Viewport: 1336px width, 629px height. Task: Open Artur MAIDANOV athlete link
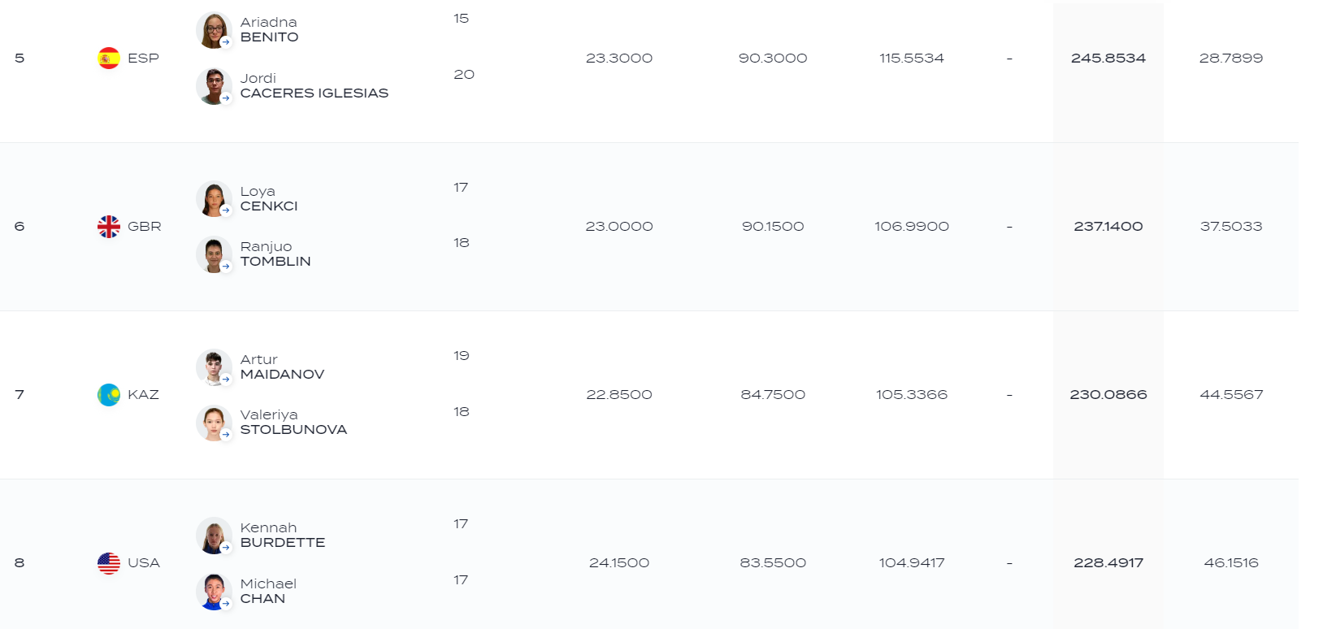point(282,367)
